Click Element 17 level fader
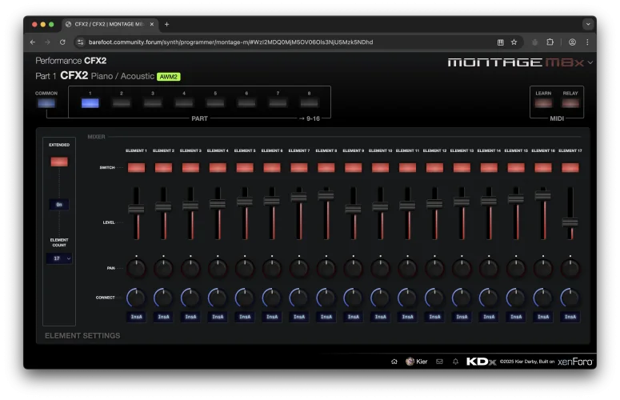Viewport: 620px width, 400px height. (570, 222)
